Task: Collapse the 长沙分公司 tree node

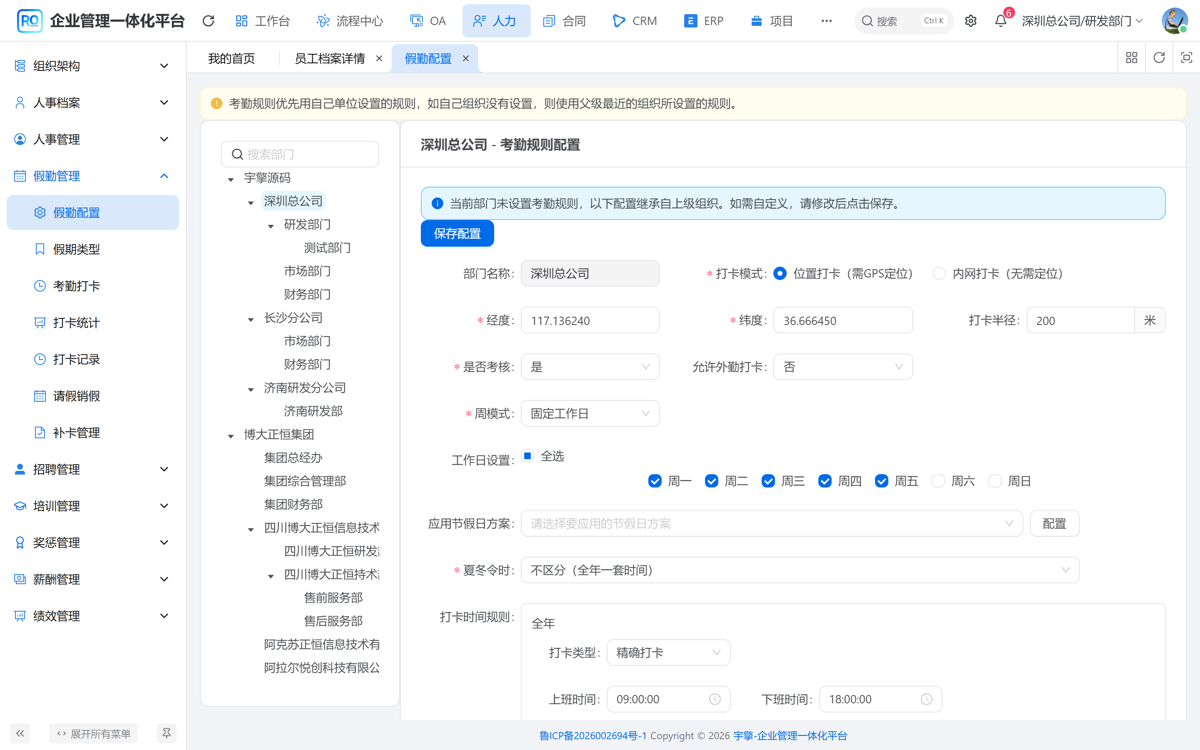Action: [x=251, y=319]
